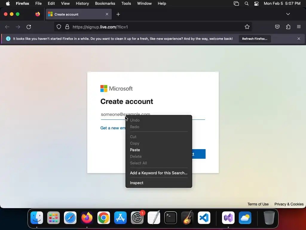This screenshot has height=230, width=306.
Task: Open the Bookmarks menu
Action: [x=105, y=4]
